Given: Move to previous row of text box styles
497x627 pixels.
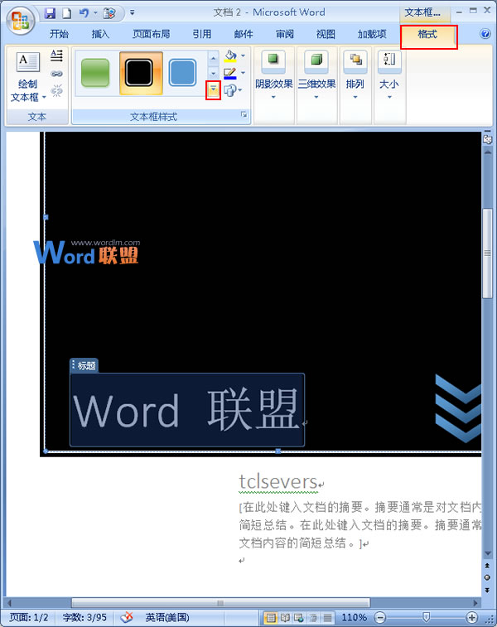Looking at the screenshot, I should click(x=213, y=58).
